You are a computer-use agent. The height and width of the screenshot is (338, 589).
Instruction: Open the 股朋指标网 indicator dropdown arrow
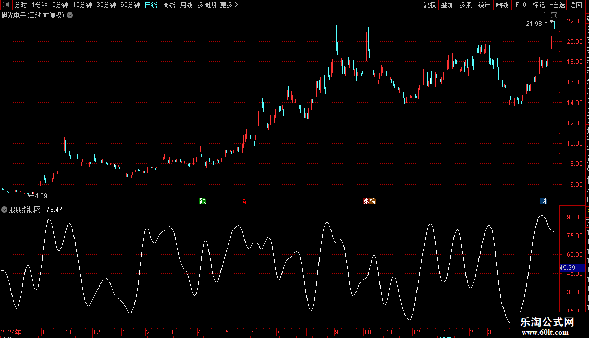(4, 210)
